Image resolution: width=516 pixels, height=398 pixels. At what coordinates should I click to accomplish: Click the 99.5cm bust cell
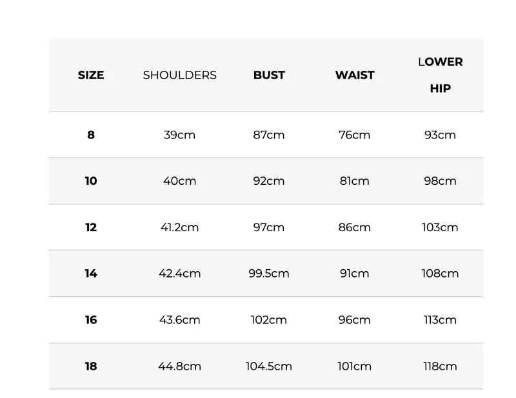tap(269, 273)
